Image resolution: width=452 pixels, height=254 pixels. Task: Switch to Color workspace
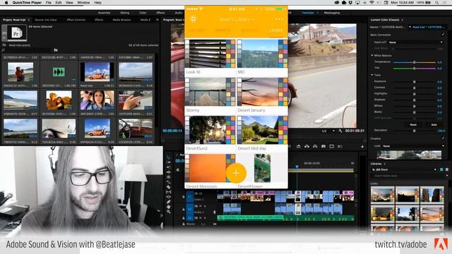143,13
